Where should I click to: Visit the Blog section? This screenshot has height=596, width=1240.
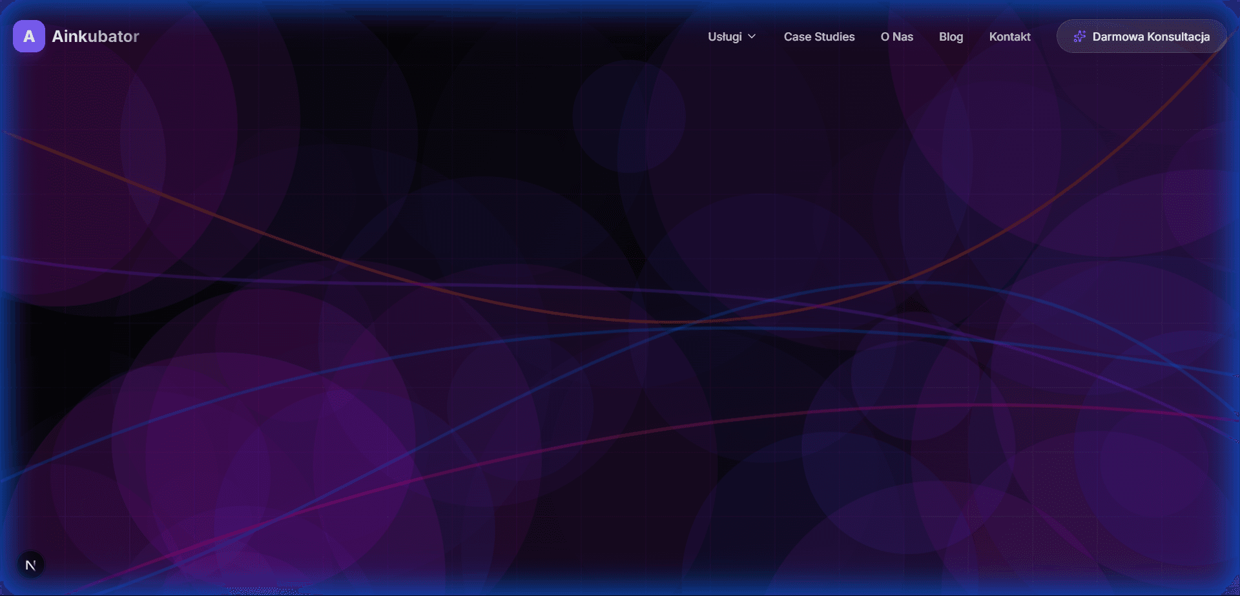pos(951,37)
